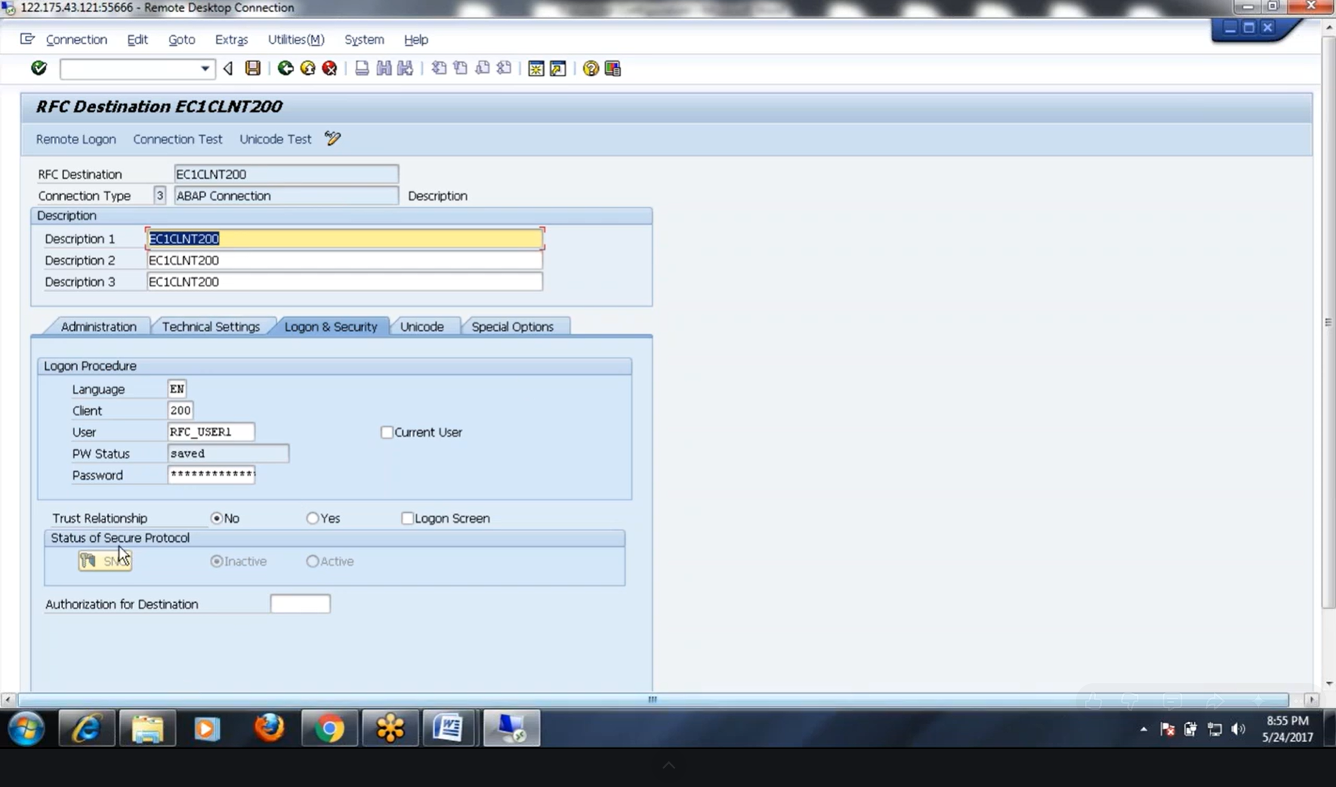Viewport: 1336px width, 787px height.
Task: Click the Save floppy disk icon
Action: pos(253,68)
